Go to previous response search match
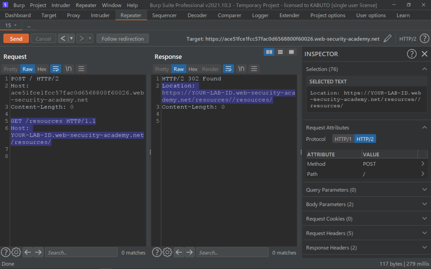Image resolution: width=431 pixels, height=269 pixels. [x=179, y=253]
